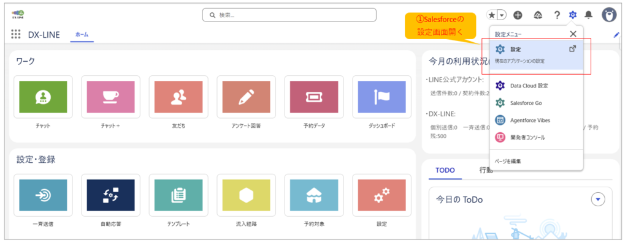Click the DX-LINE app name

click(x=44, y=35)
